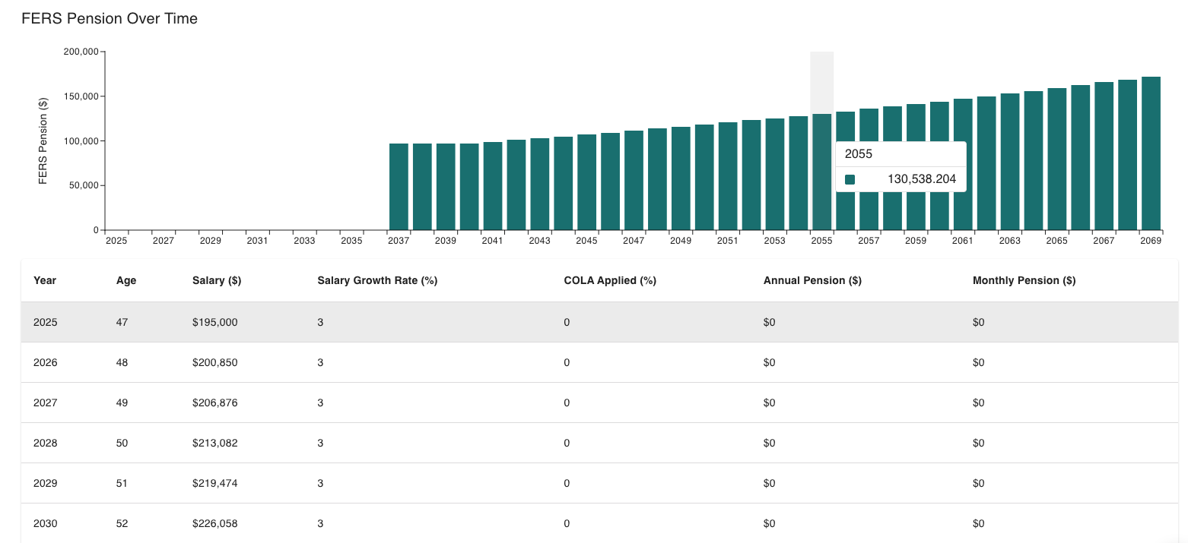Click the Monthly Pension ($) column header
Screen dimensions: 1188x543
click(x=1024, y=280)
